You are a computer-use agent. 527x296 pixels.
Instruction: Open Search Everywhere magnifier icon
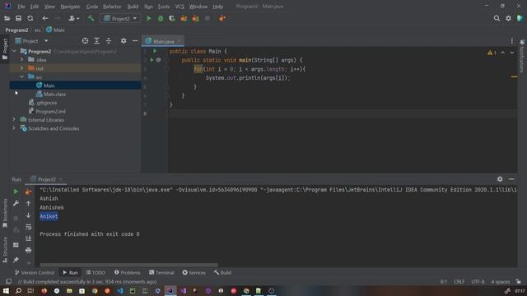[497, 18]
